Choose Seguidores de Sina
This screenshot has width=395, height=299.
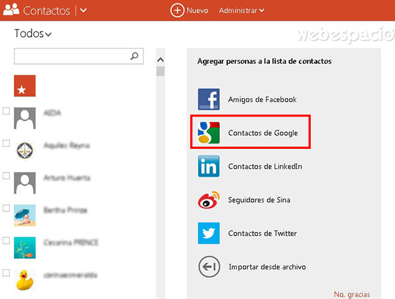[259, 200]
